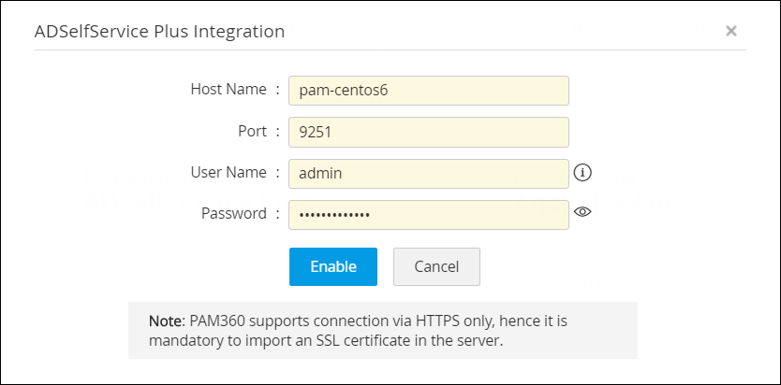
Task: Show the password using the eye icon
Action: pyautogui.click(x=582, y=212)
